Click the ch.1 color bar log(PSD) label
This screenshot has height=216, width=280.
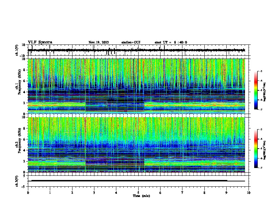(264, 92)
